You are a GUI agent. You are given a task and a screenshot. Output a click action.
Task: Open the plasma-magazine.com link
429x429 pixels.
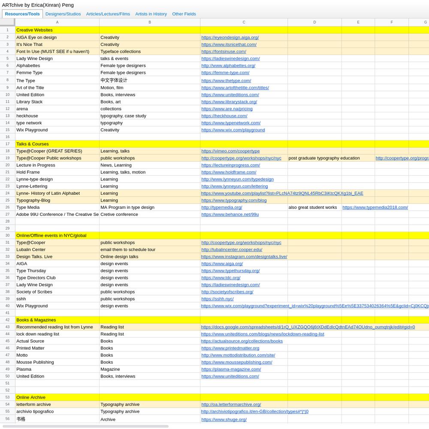(x=231, y=369)
